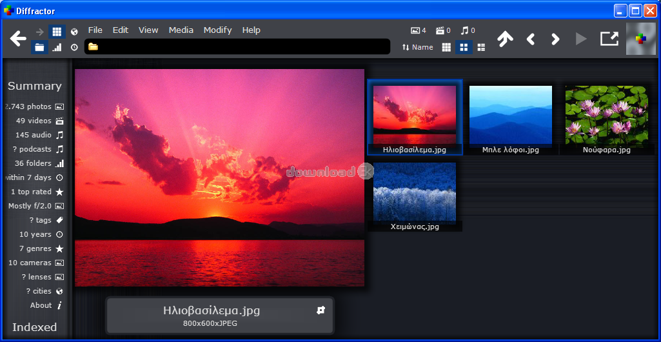Open the Media menu
The image size is (661, 342).
[181, 30]
